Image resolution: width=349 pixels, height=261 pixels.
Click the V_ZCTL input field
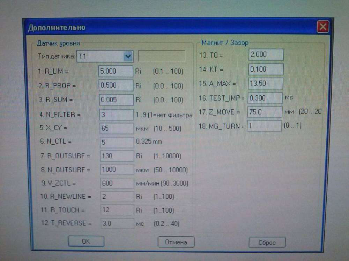[117, 183]
